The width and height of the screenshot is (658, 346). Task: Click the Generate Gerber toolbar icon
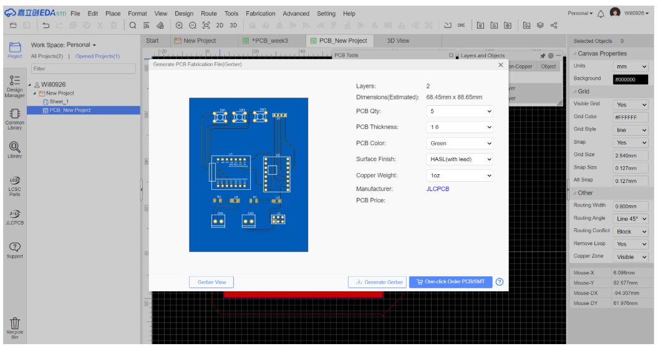(x=494, y=26)
